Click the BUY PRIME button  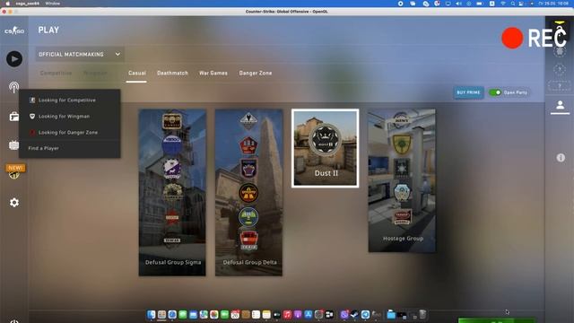coord(468,92)
